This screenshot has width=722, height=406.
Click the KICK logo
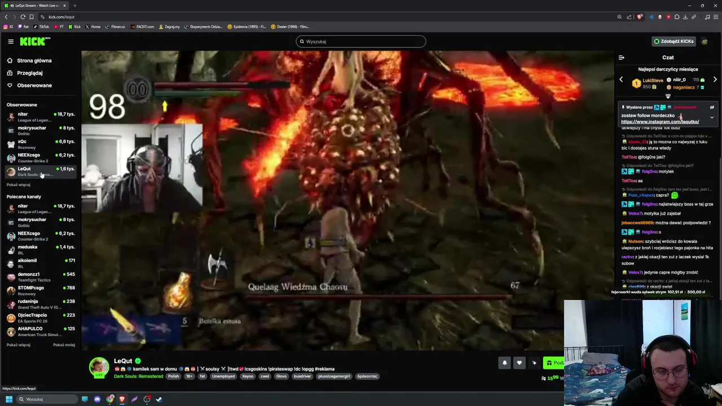35,41
